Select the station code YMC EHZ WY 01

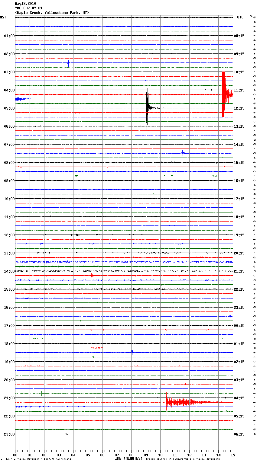click(29, 8)
